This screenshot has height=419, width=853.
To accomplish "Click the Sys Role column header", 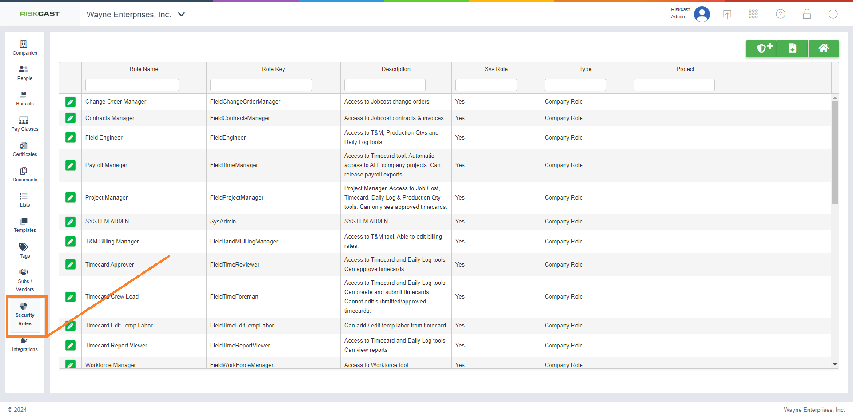I will [x=496, y=69].
